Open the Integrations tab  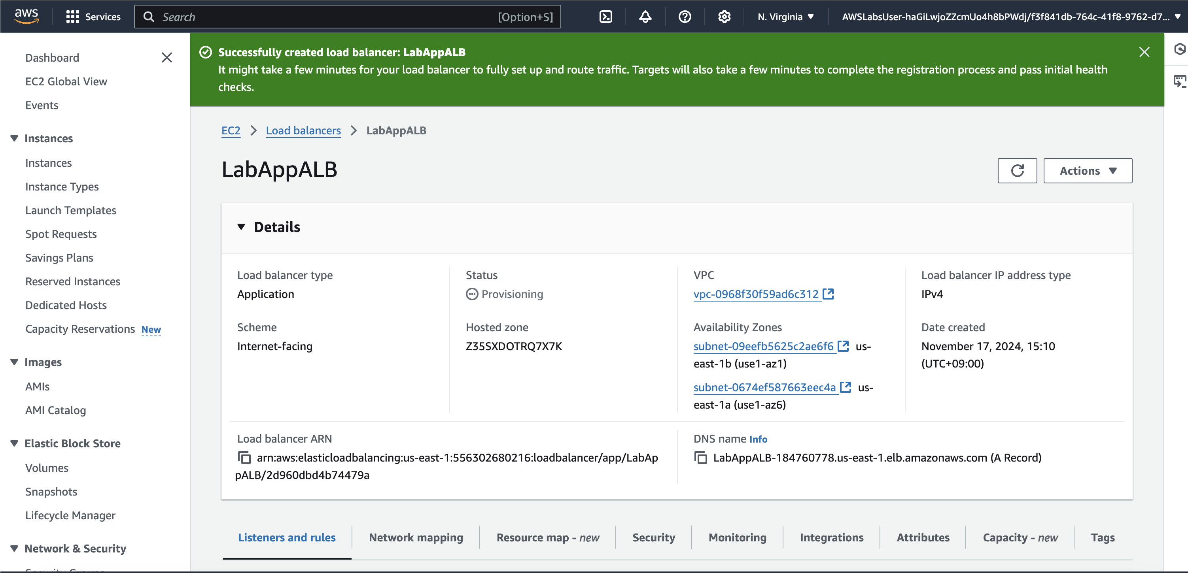[832, 537]
